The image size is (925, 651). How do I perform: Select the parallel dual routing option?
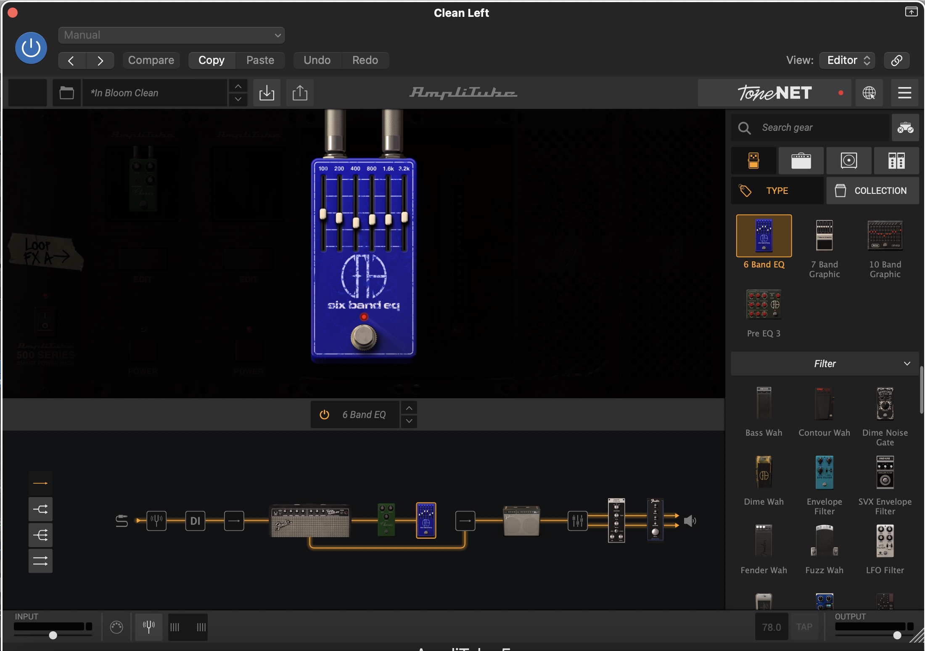(x=40, y=561)
